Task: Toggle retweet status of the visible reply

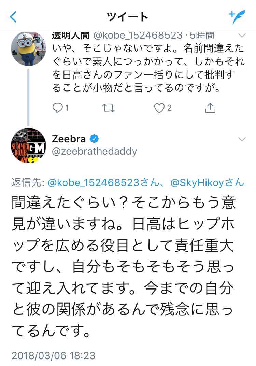Action: pyautogui.click(x=109, y=108)
